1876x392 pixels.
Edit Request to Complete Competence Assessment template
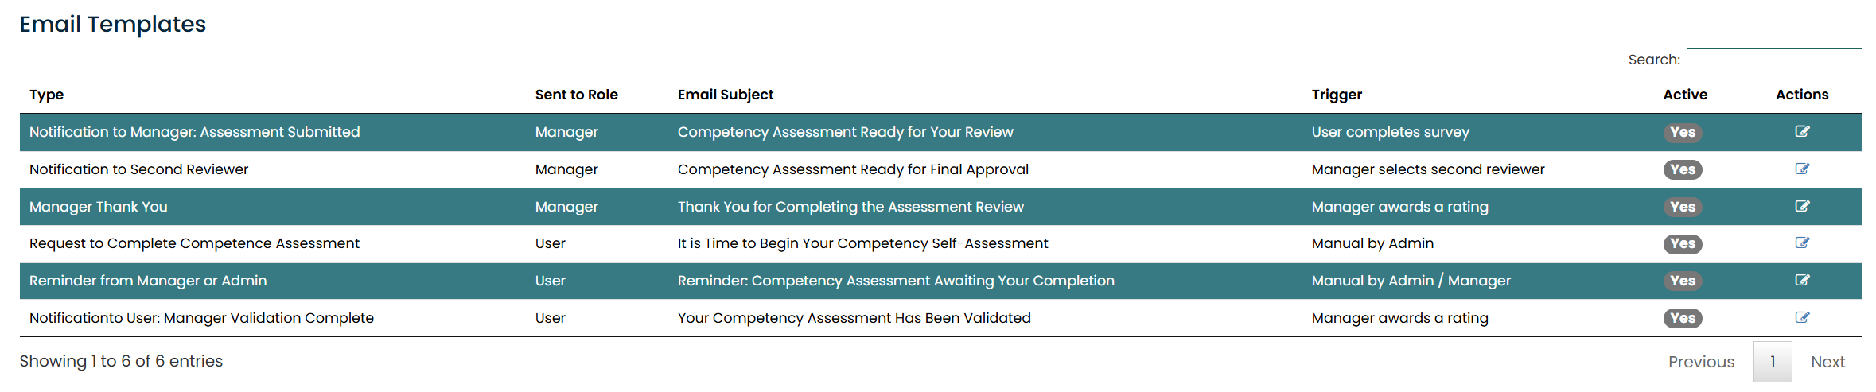click(1802, 243)
